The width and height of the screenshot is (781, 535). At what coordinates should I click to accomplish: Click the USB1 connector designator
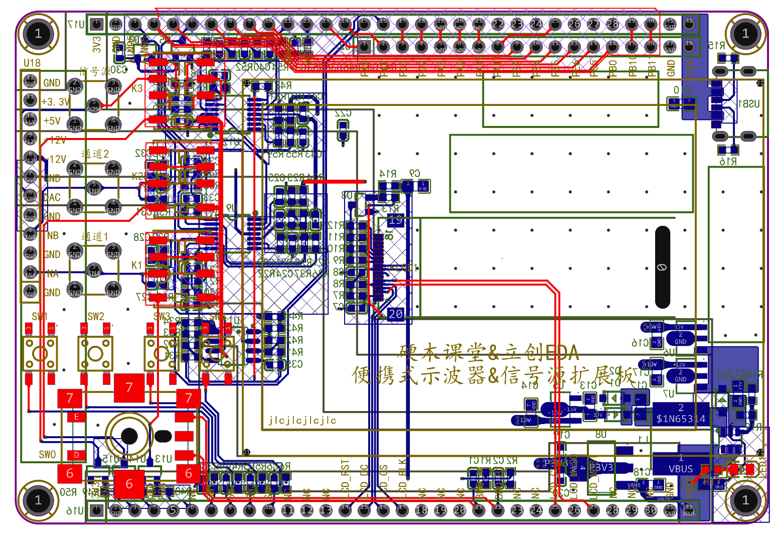749,103
